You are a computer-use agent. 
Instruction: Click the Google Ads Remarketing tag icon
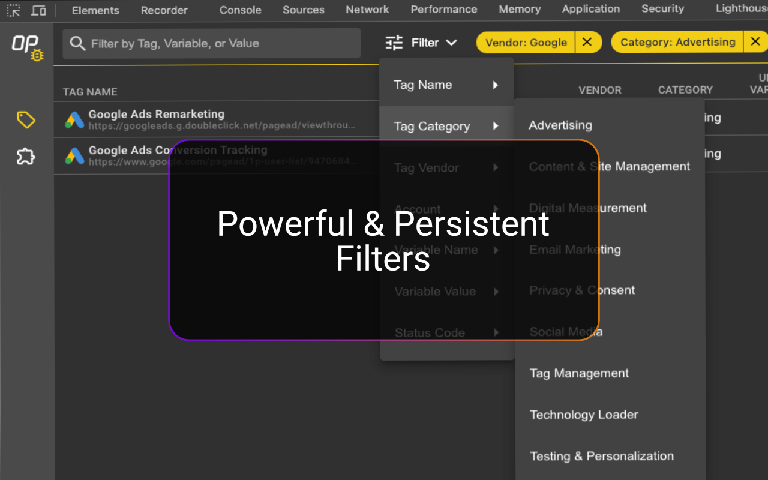pyautogui.click(x=74, y=119)
